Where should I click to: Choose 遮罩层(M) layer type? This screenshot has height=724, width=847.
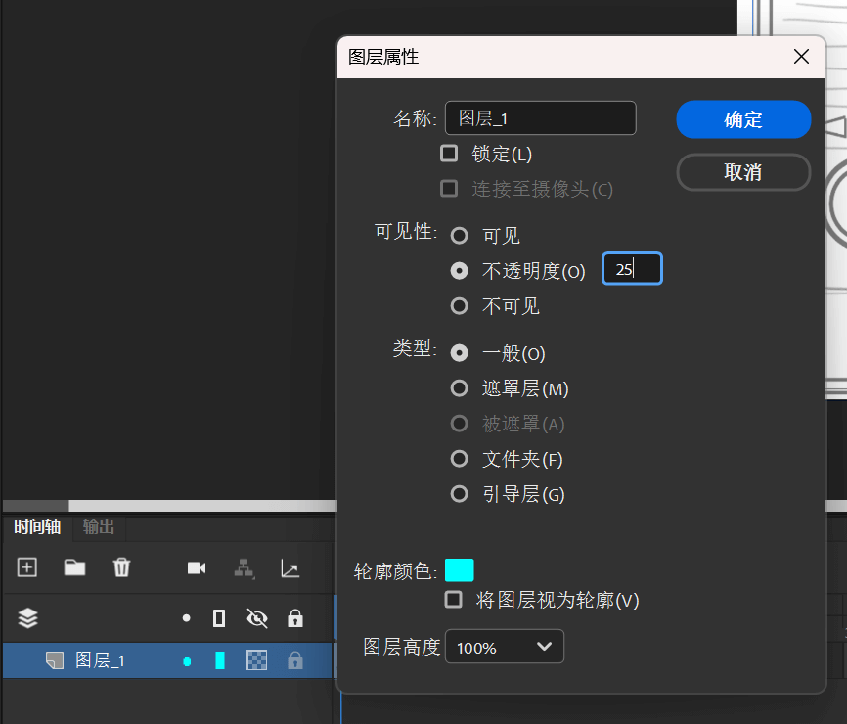pos(459,388)
